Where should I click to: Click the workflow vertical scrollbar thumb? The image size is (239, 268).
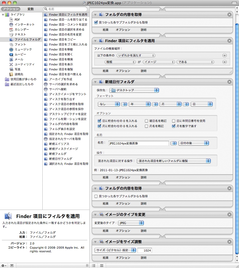click(x=237, y=138)
